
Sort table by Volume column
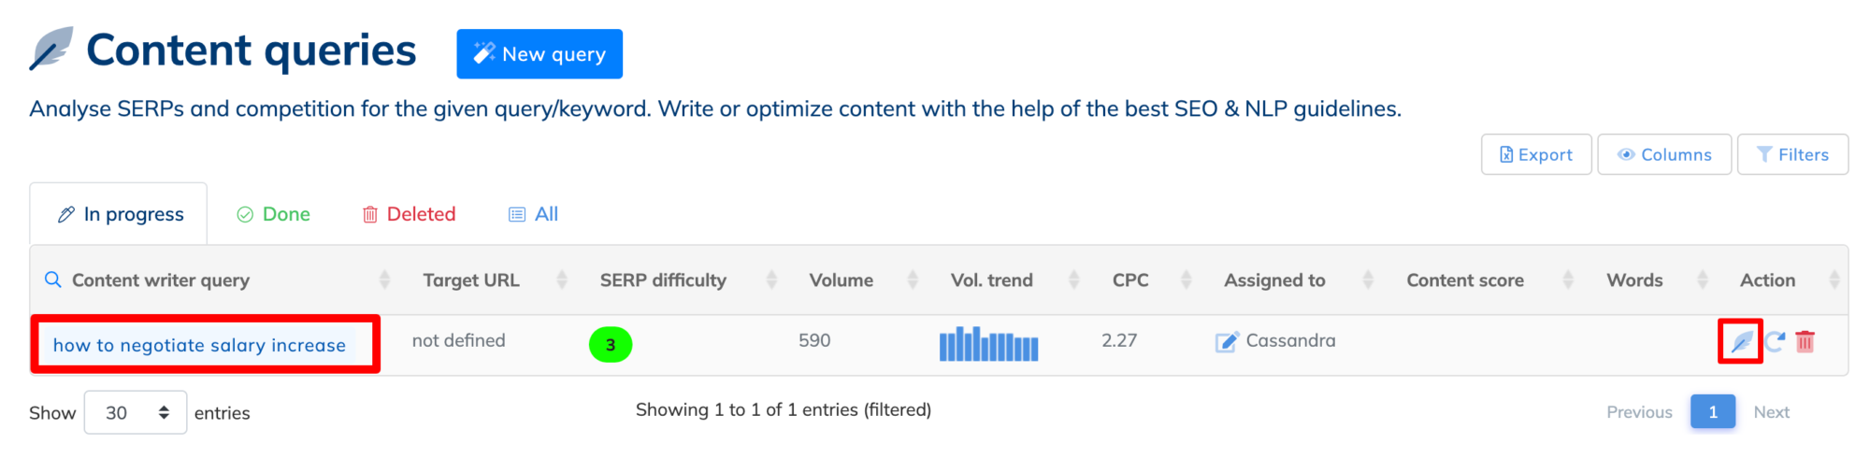(841, 280)
